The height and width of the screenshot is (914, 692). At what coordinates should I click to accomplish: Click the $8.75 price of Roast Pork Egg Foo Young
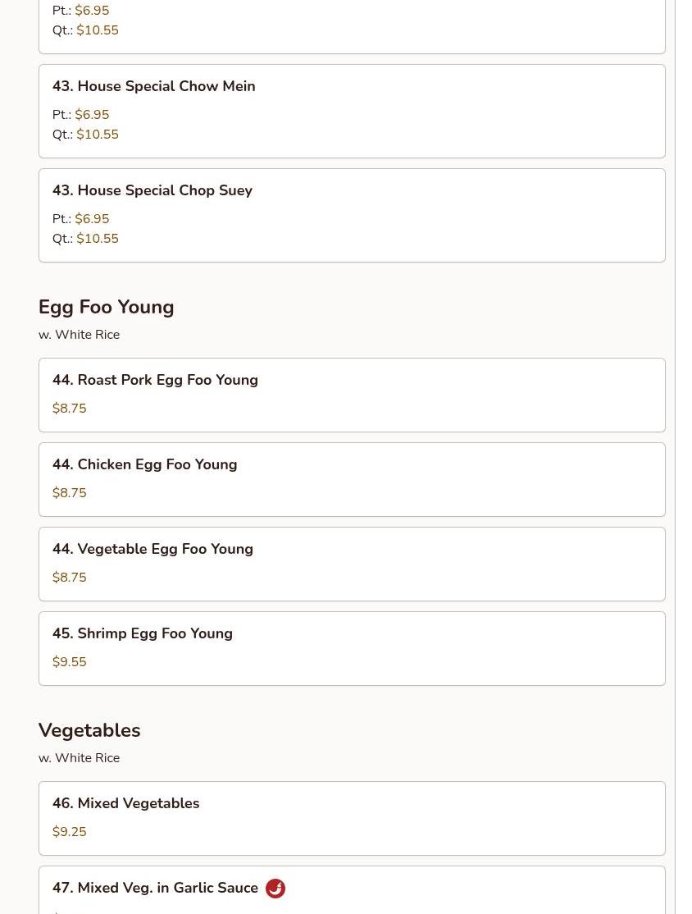[69, 409]
